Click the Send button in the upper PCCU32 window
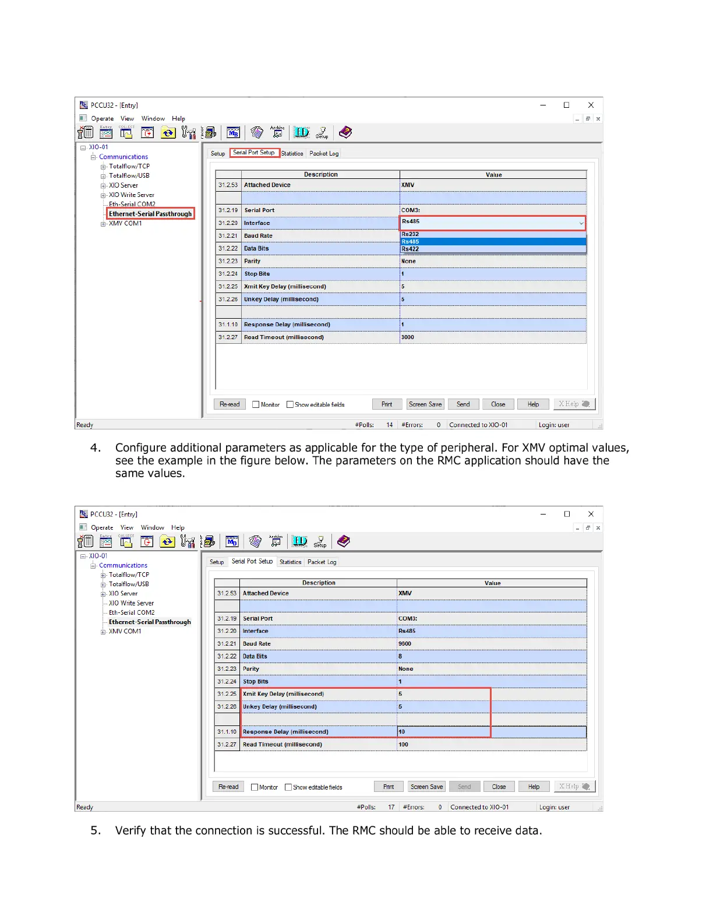 [x=463, y=404]
